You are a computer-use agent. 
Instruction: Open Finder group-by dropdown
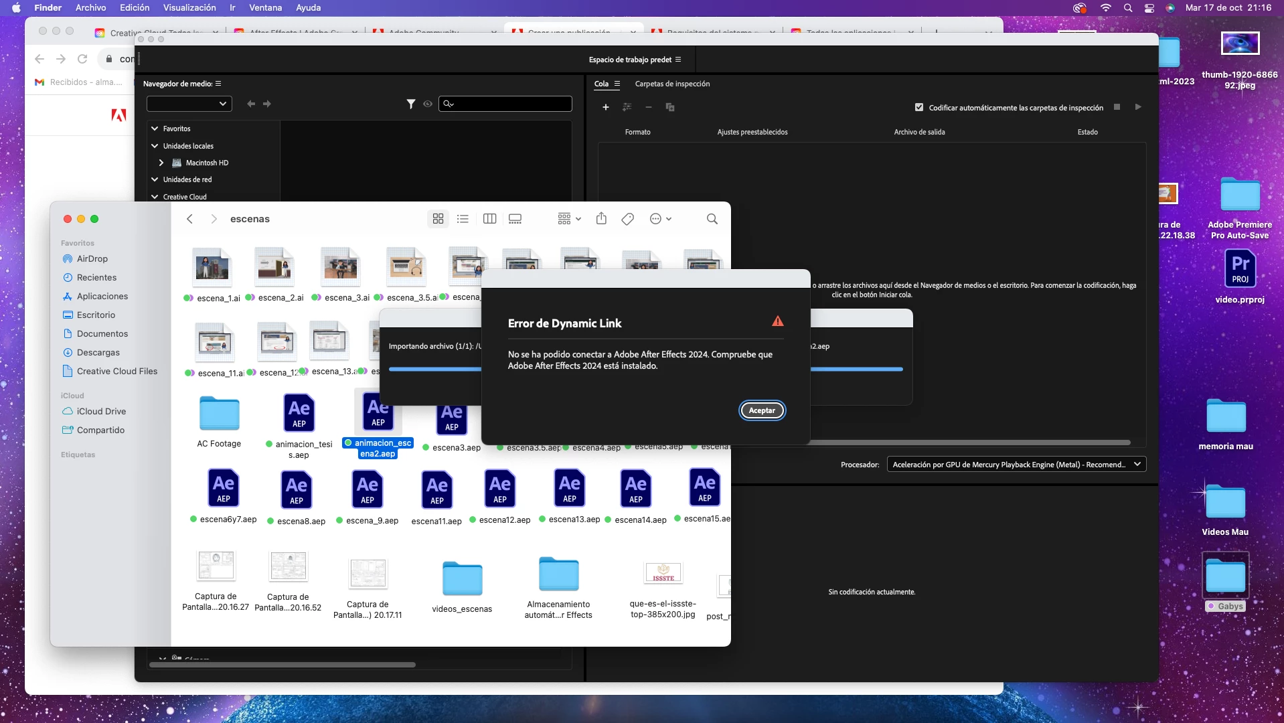click(x=570, y=219)
